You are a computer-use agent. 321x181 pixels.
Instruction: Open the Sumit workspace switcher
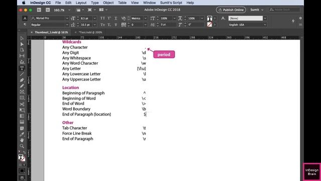(x=256, y=10)
